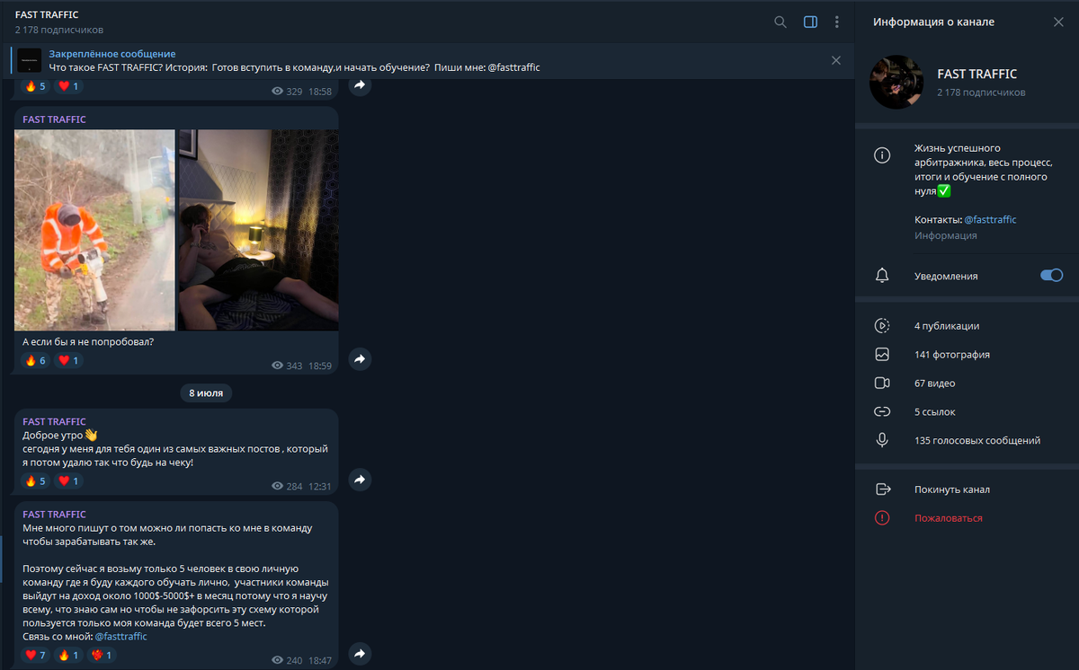Click fire reaction with count 5 at top
This screenshot has height=670, width=1079.
pyautogui.click(x=35, y=86)
